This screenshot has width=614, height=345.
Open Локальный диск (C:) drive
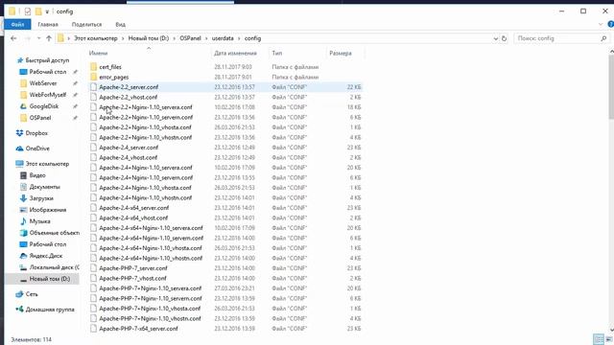coord(54,267)
